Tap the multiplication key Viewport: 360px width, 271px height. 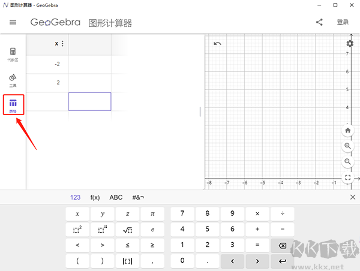(257, 213)
